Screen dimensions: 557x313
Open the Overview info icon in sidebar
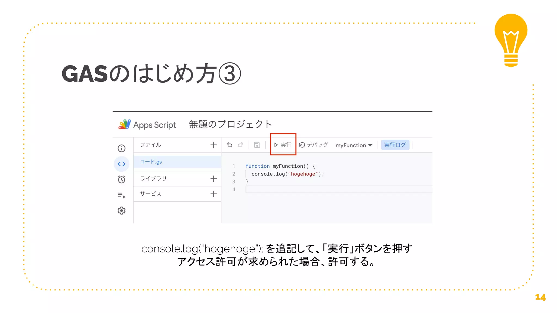(x=121, y=148)
